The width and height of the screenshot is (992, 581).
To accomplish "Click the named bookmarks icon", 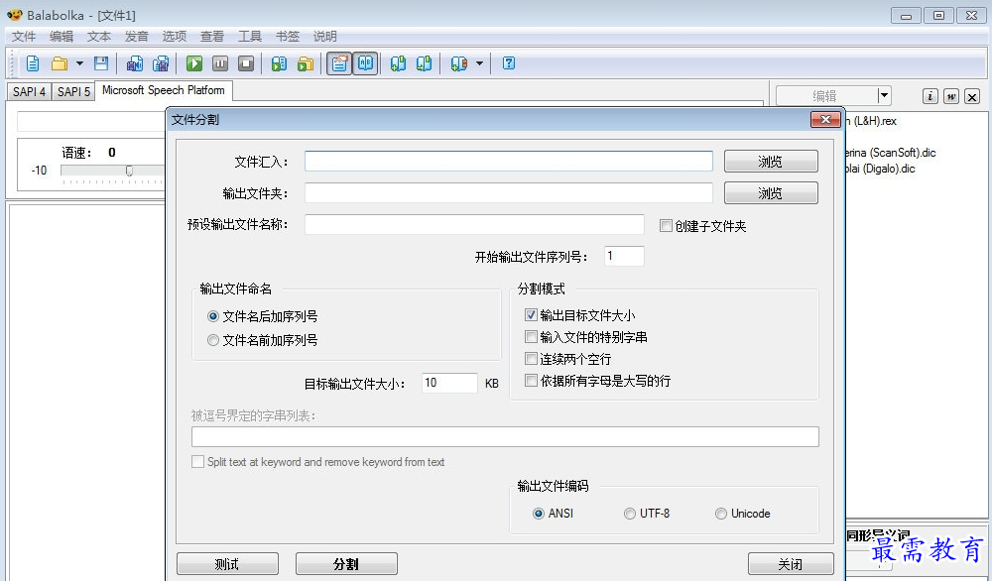I will coord(458,63).
